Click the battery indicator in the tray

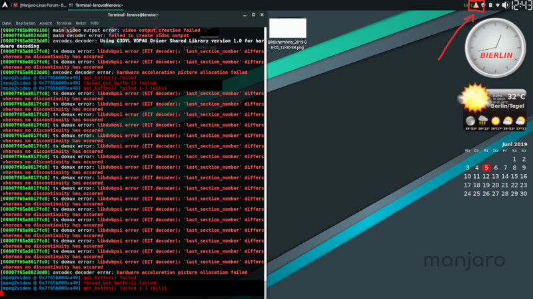click(491, 5)
